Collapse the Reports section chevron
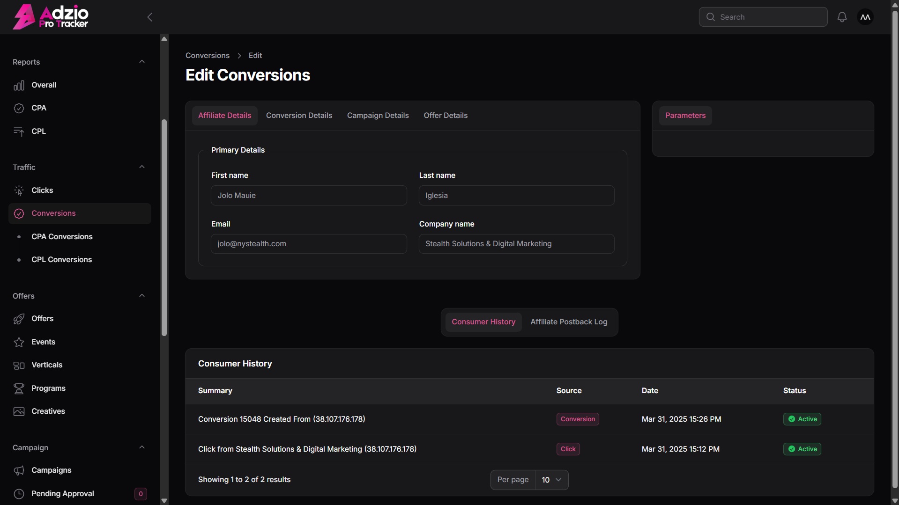 [x=142, y=62]
